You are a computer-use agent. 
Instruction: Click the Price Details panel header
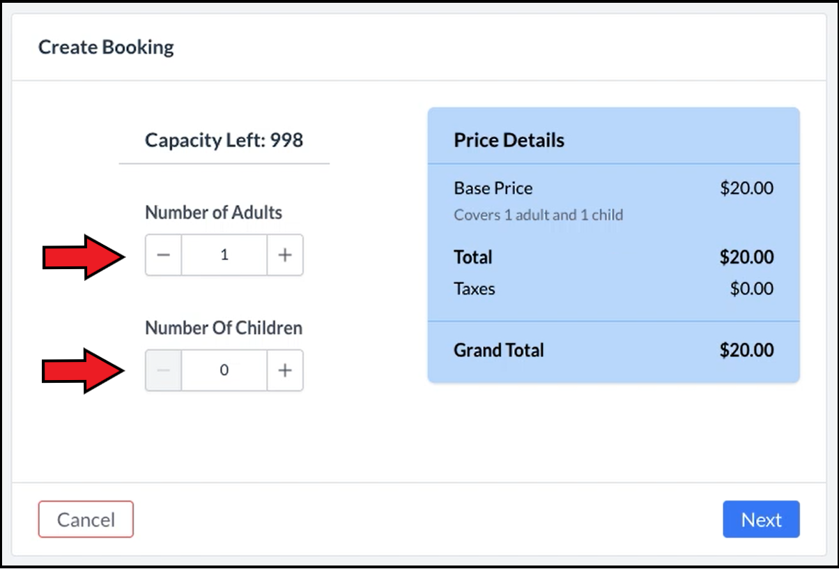[x=509, y=139]
